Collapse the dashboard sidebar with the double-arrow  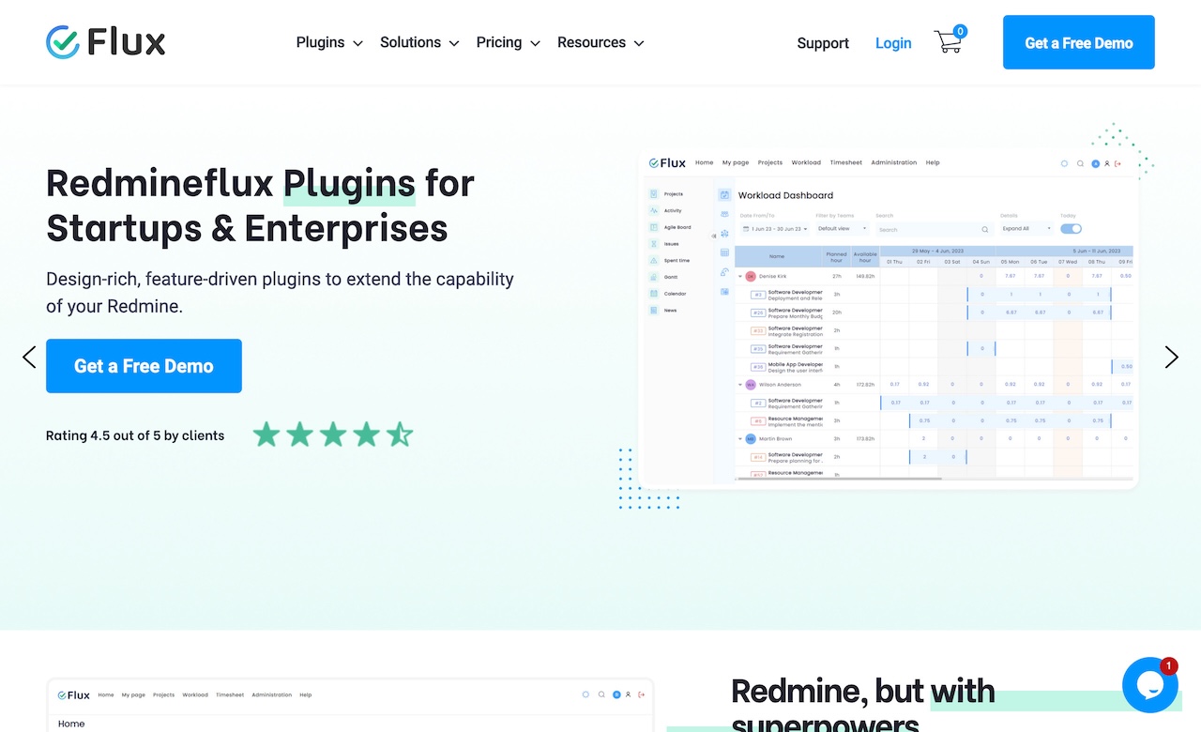(x=712, y=236)
